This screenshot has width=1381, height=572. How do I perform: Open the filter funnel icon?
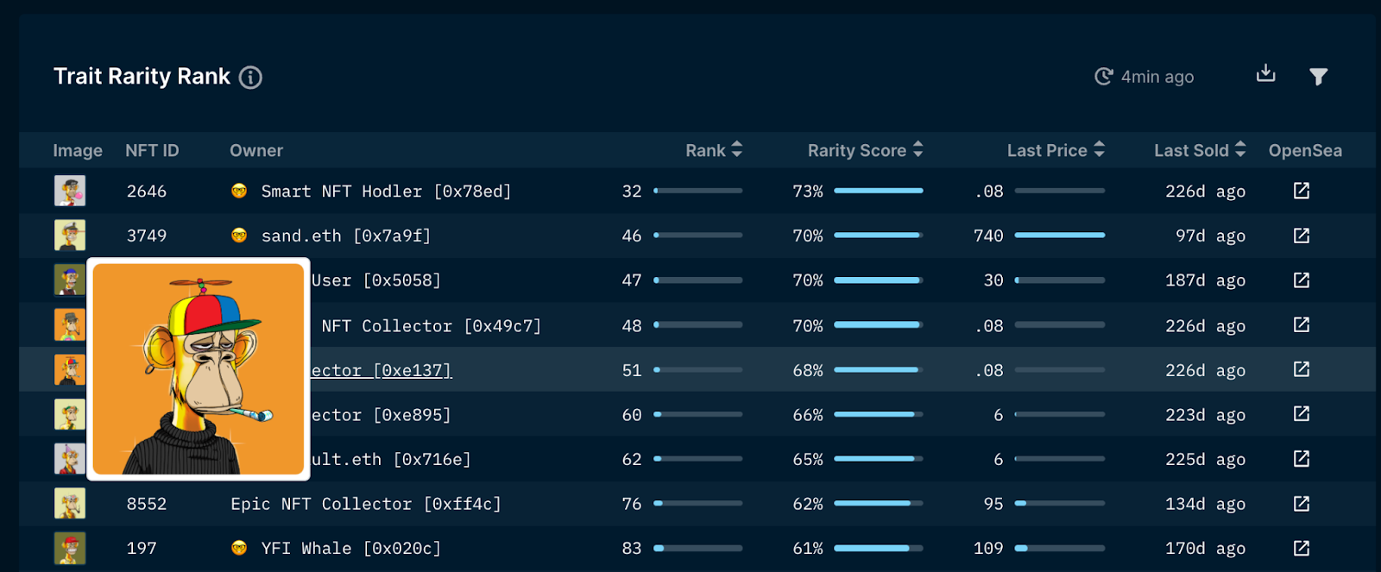[1318, 77]
